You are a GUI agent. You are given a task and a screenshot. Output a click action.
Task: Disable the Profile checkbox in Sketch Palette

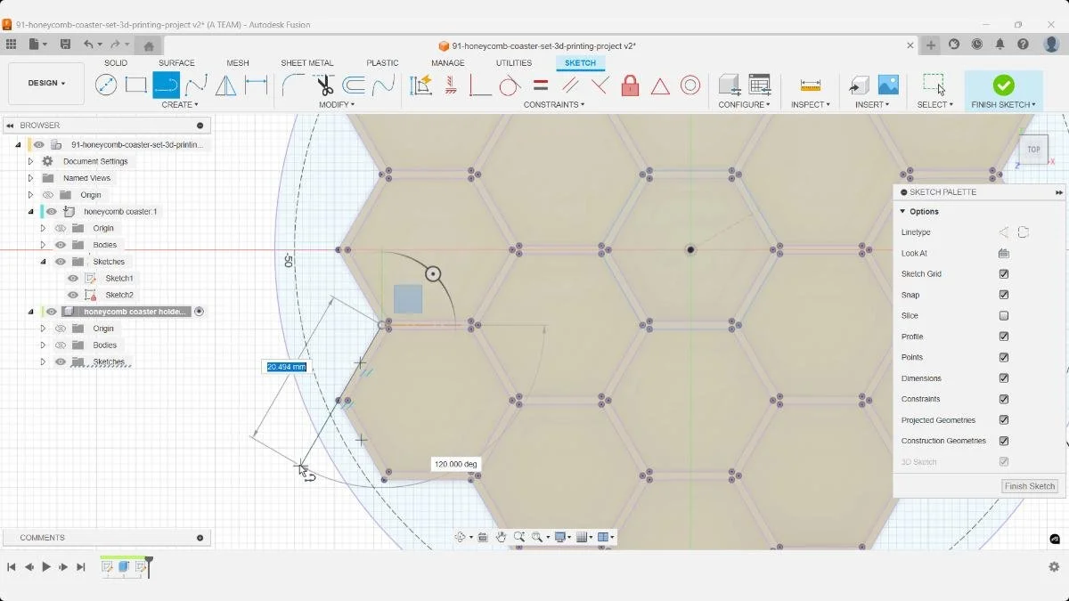tap(1004, 337)
